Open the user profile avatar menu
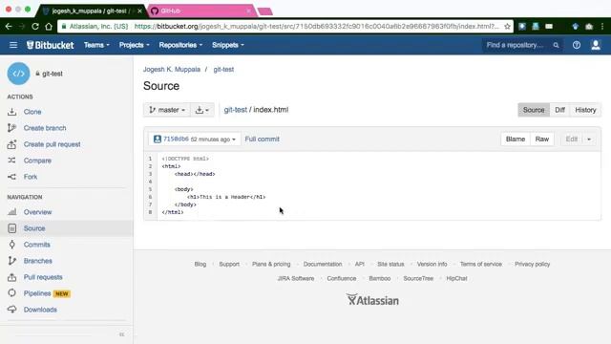Screen dimensions: 611x344 click(596, 45)
